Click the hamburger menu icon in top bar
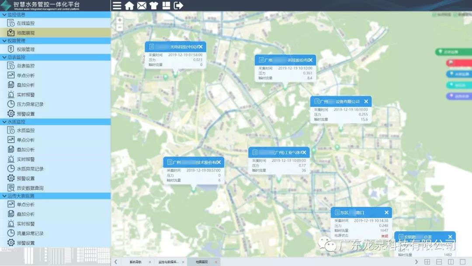Screen dimensions: 472x266 [117, 6]
